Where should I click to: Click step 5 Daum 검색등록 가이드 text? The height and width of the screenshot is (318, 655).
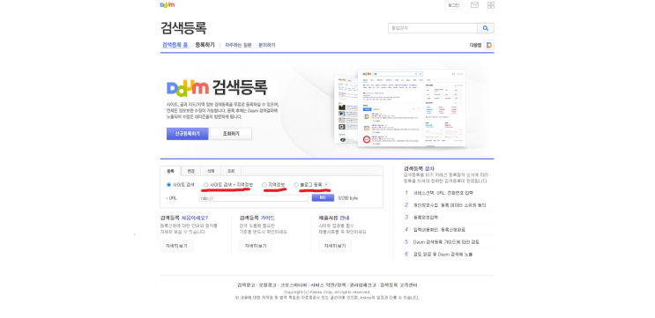click(x=446, y=241)
